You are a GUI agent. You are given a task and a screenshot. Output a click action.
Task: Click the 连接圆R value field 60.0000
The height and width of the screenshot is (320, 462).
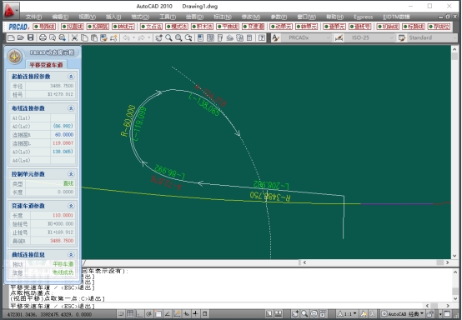point(63,134)
